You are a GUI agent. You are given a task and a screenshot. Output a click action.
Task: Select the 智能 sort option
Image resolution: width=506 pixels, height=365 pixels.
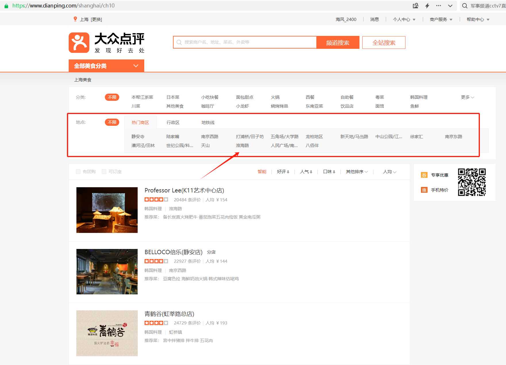coord(262,171)
